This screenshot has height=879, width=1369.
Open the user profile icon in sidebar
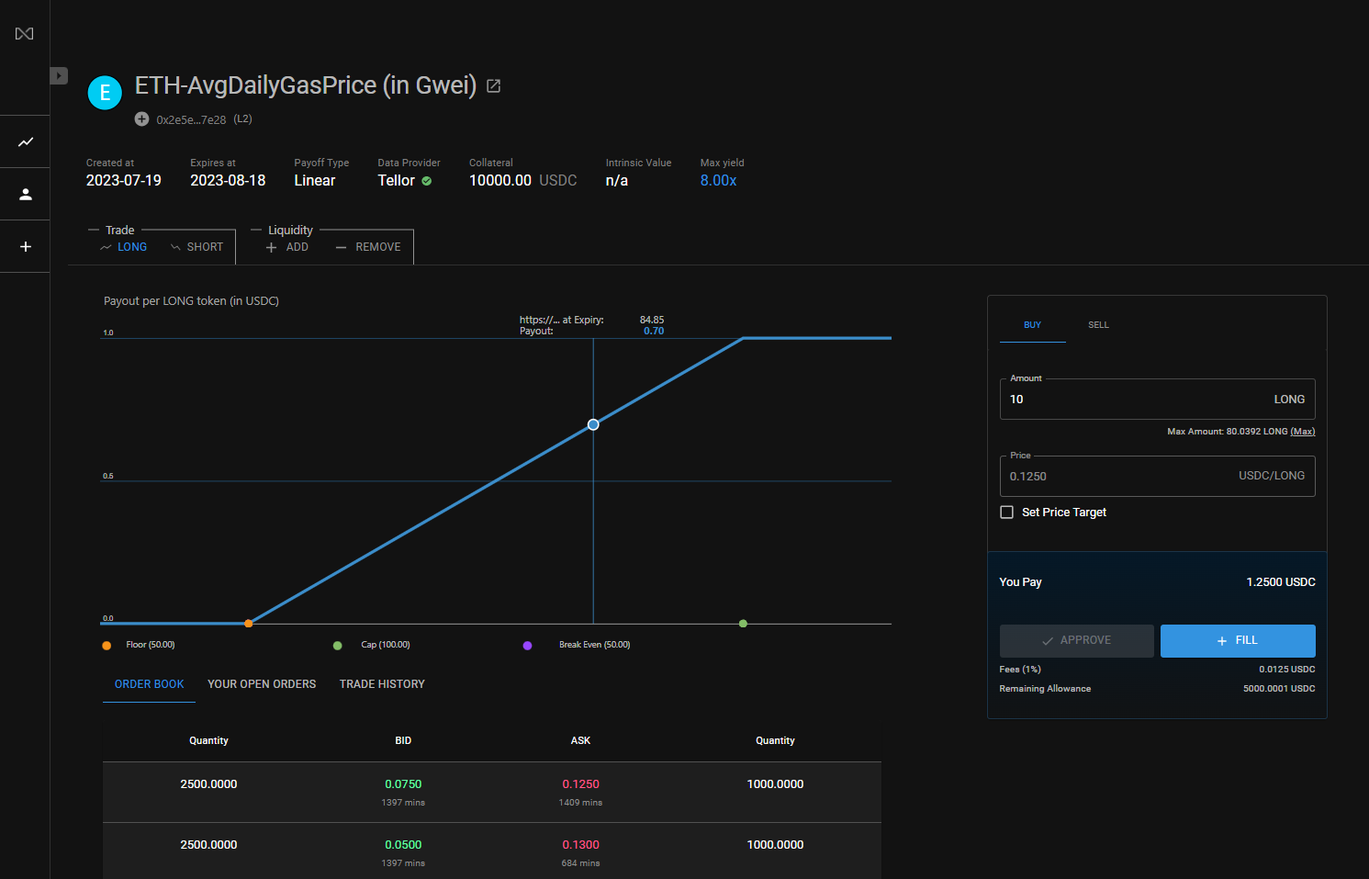click(x=26, y=195)
